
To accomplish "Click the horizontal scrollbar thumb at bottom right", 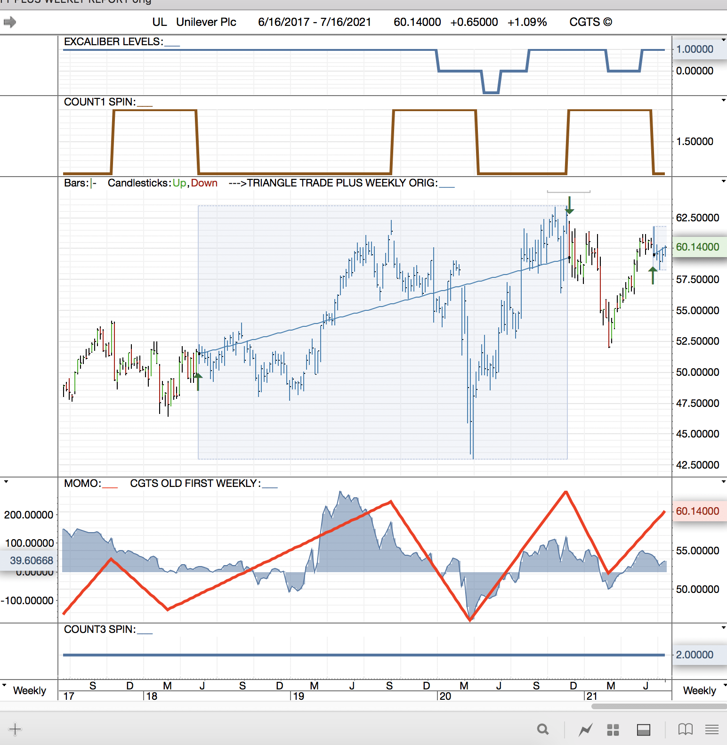I will [x=659, y=706].
